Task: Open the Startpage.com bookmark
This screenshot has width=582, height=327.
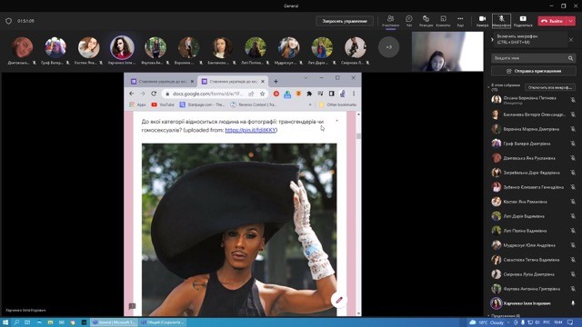Action: (202, 104)
